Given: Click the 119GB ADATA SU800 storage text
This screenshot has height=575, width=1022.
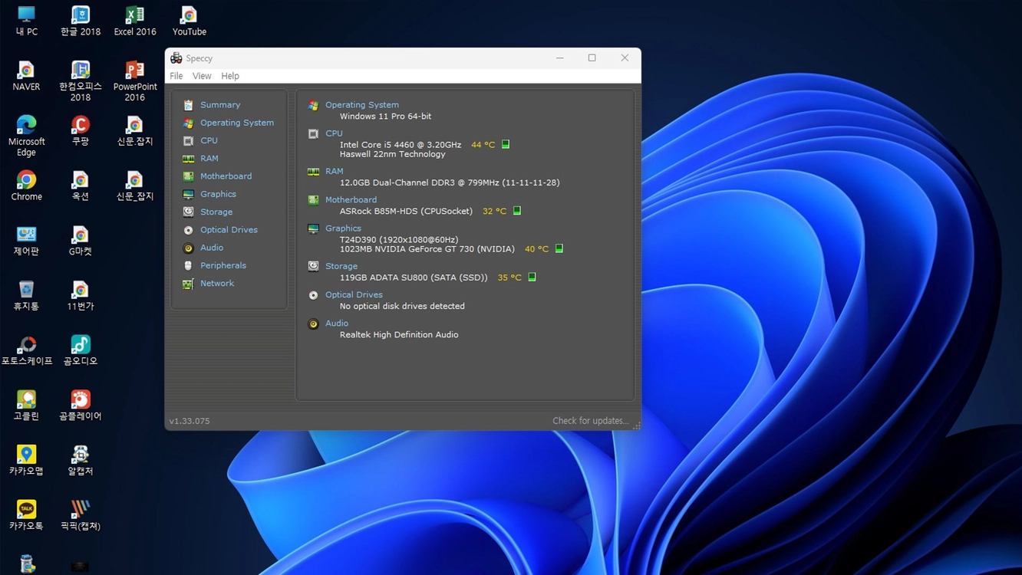Looking at the screenshot, I should pyautogui.click(x=414, y=278).
